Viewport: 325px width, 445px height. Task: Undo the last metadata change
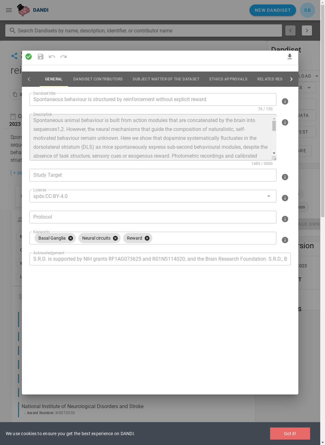52,57
